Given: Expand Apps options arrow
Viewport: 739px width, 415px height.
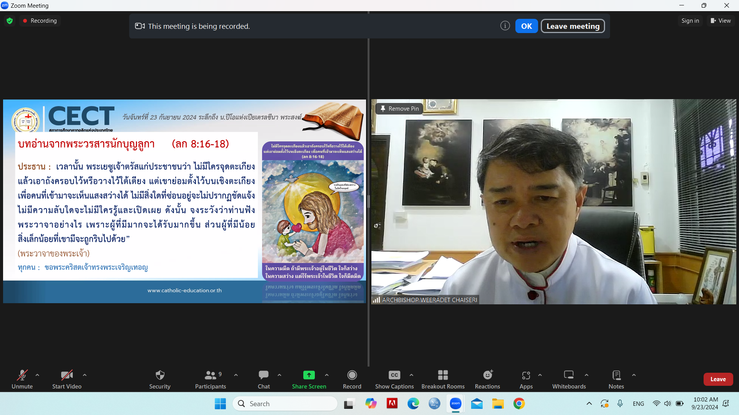Looking at the screenshot, I should (x=540, y=375).
